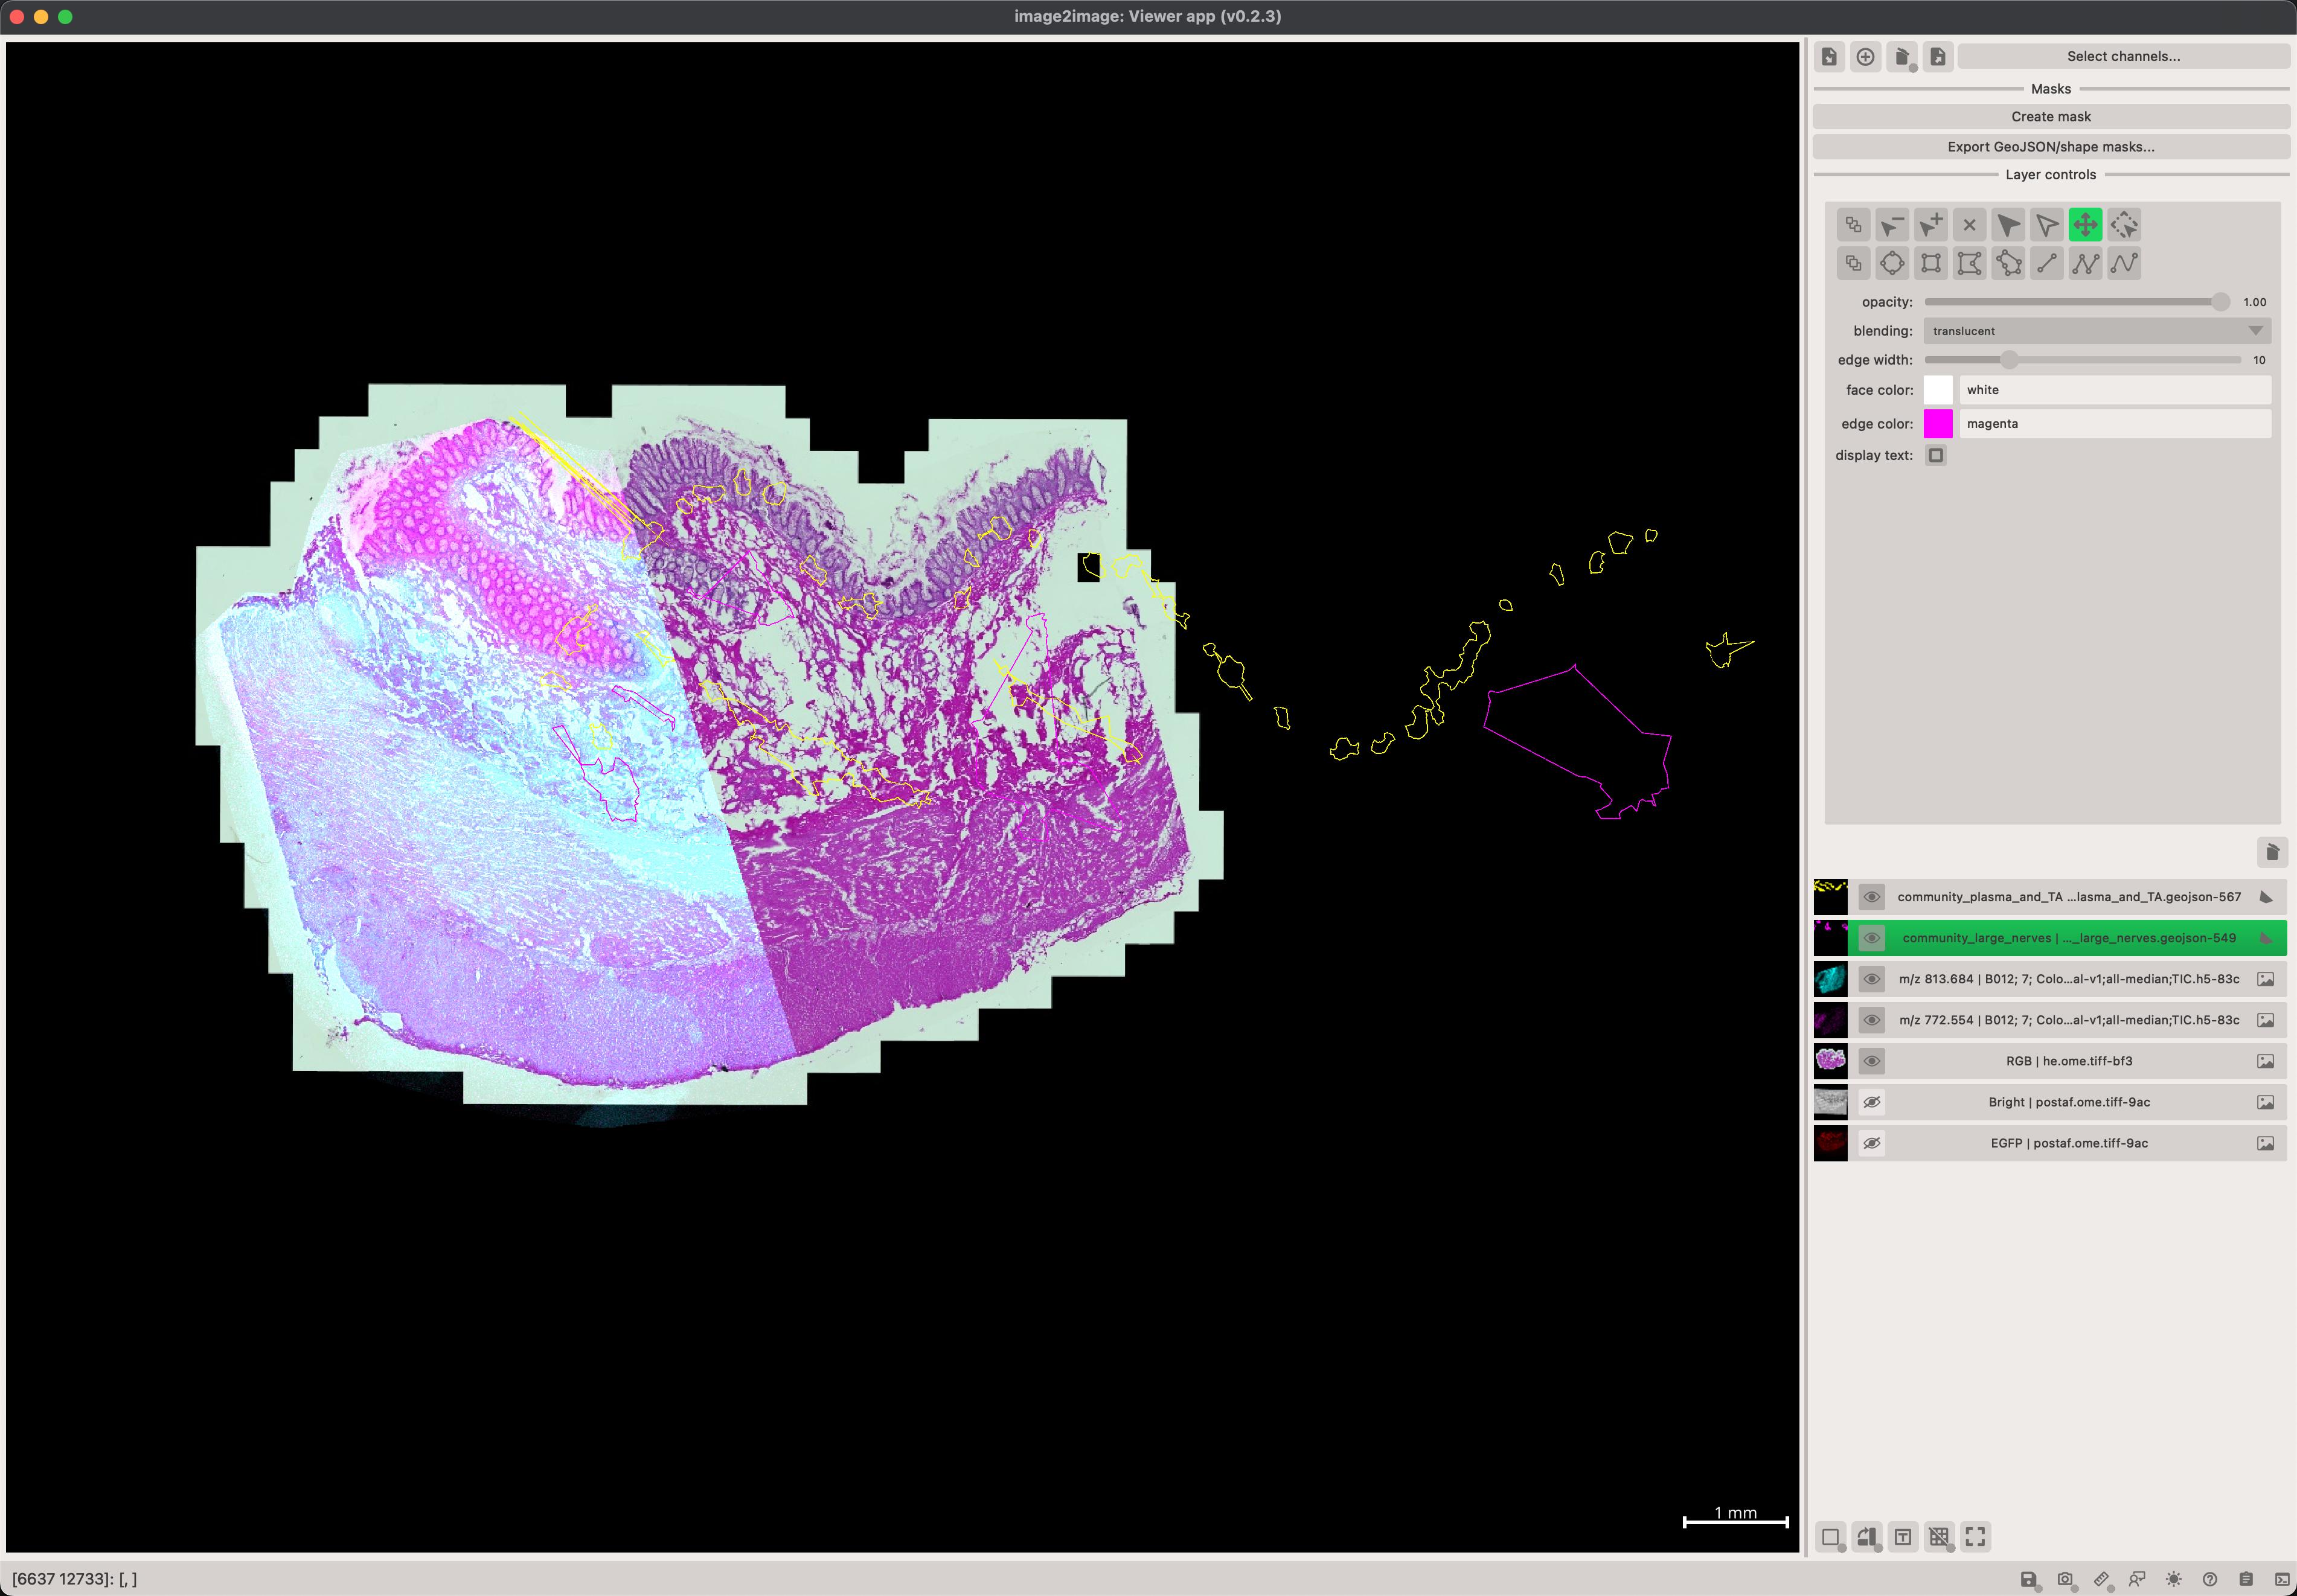Activate the filled arrow select shapes tool

click(x=2008, y=225)
